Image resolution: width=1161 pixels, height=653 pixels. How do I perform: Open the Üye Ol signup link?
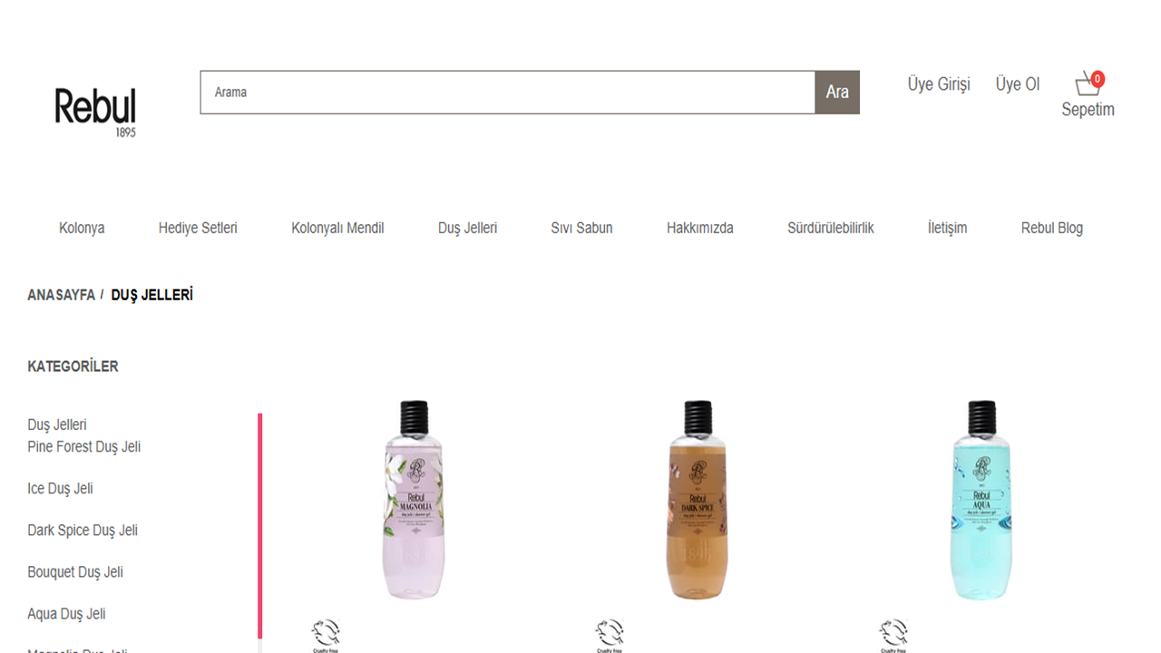(1018, 84)
